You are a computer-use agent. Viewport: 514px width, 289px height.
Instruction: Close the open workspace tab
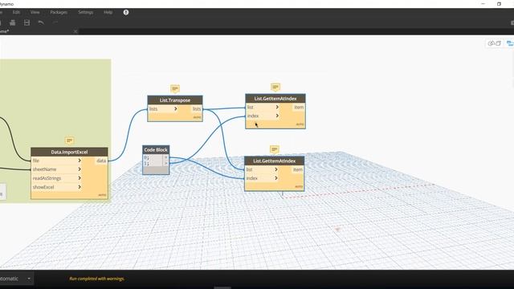pyautogui.click(x=75, y=31)
